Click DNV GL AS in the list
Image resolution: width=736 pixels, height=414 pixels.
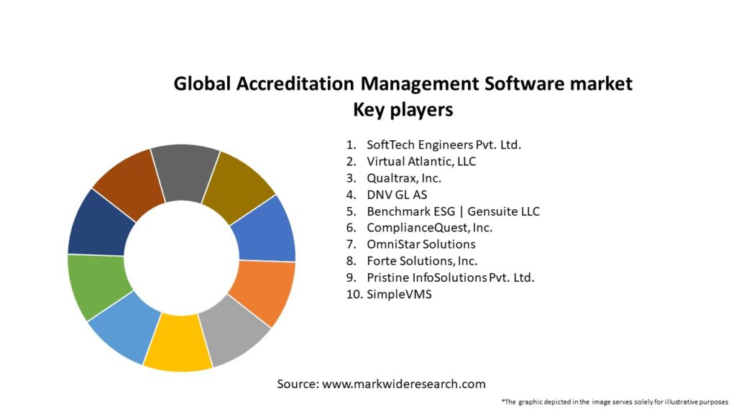[397, 195]
